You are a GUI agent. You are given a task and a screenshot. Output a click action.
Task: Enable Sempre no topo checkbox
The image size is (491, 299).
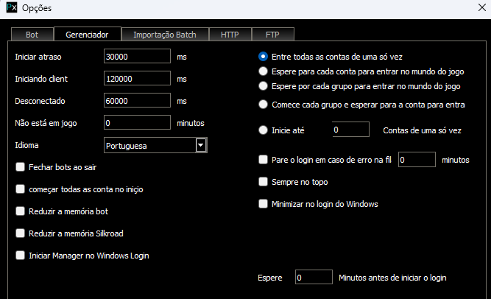click(264, 181)
